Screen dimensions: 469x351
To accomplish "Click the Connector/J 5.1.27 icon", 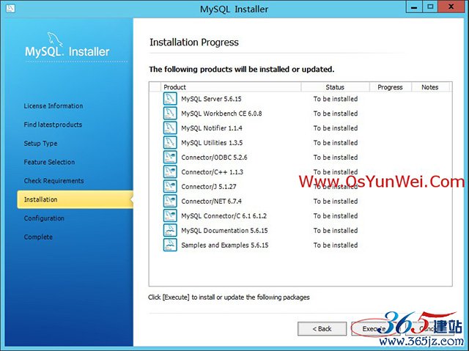I will coord(170,187).
